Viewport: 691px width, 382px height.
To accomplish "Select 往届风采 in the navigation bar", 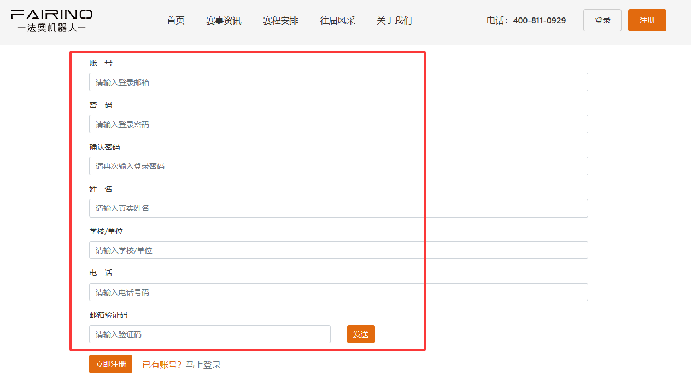I will 337,21.
